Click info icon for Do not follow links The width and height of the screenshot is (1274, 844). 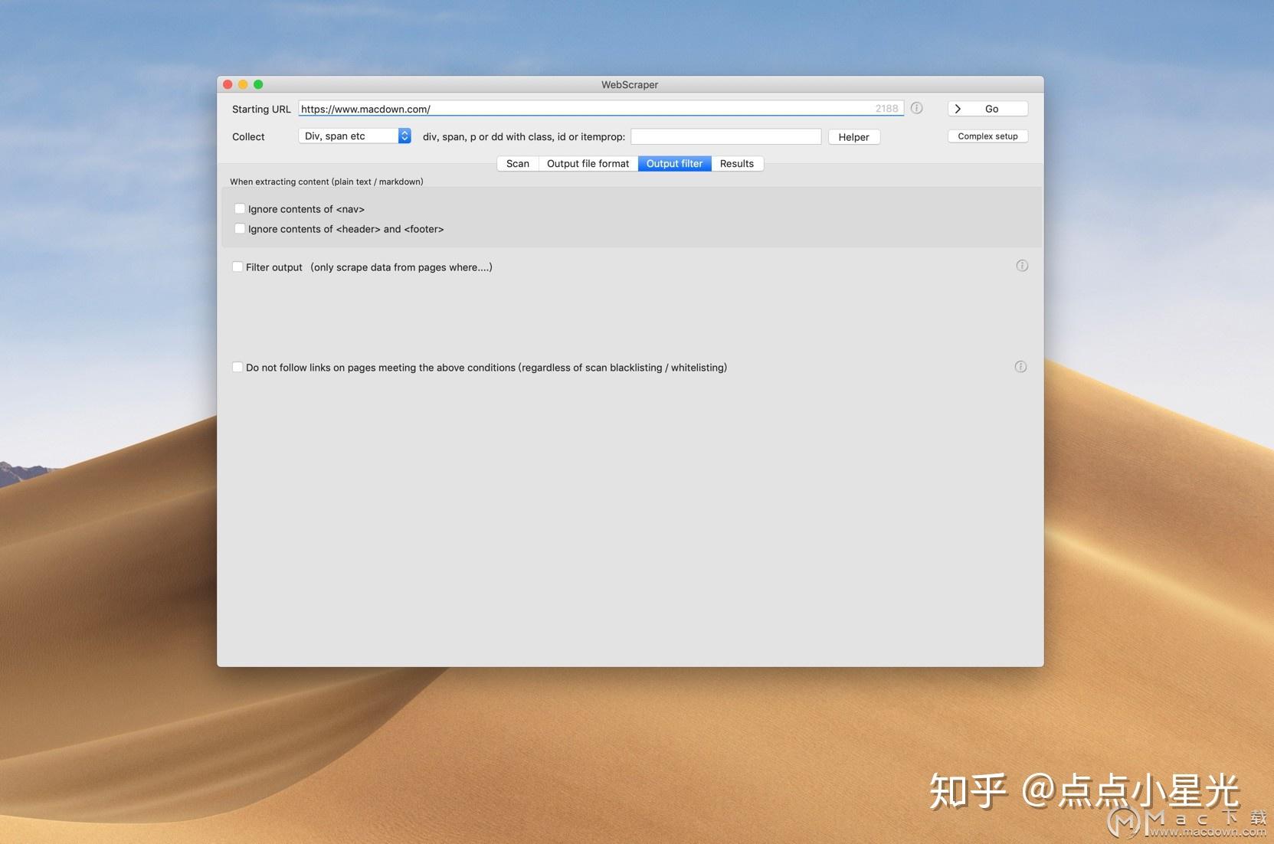(1020, 367)
